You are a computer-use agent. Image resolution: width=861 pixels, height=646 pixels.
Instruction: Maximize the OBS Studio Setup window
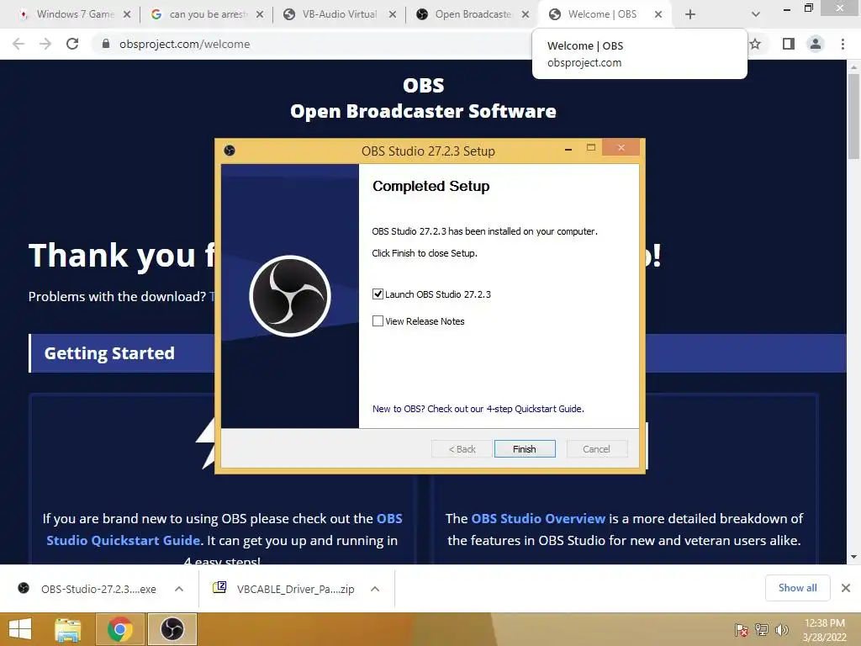(591, 148)
